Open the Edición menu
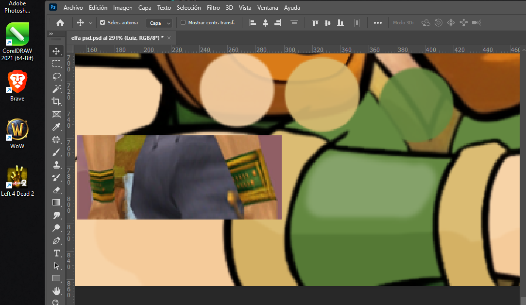The image size is (526, 305). 98,7
